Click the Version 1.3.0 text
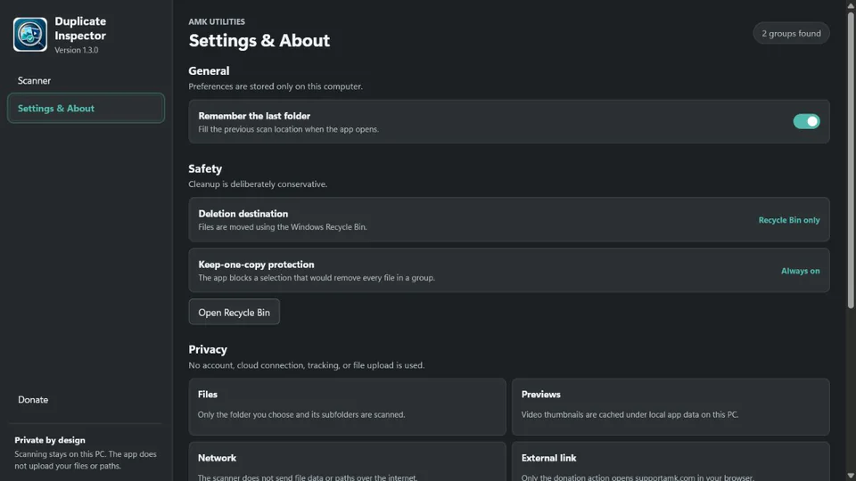 tap(77, 50)
